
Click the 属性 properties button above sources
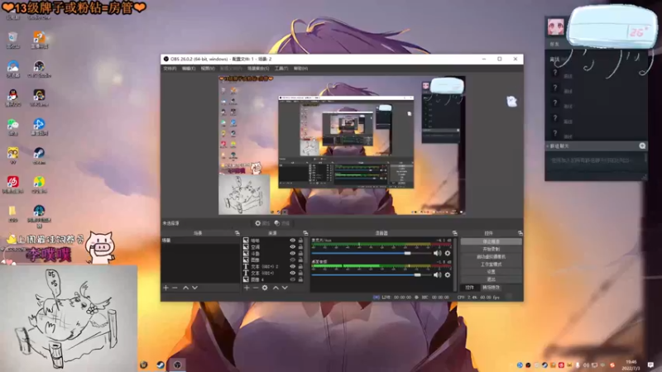(x=262, y=223)
